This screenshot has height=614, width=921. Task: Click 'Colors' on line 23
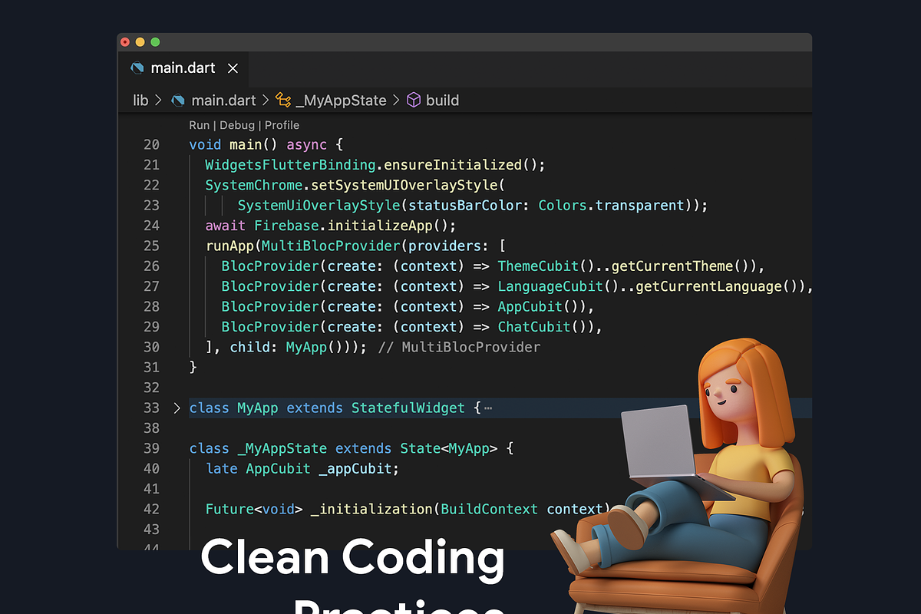[563, 205]
